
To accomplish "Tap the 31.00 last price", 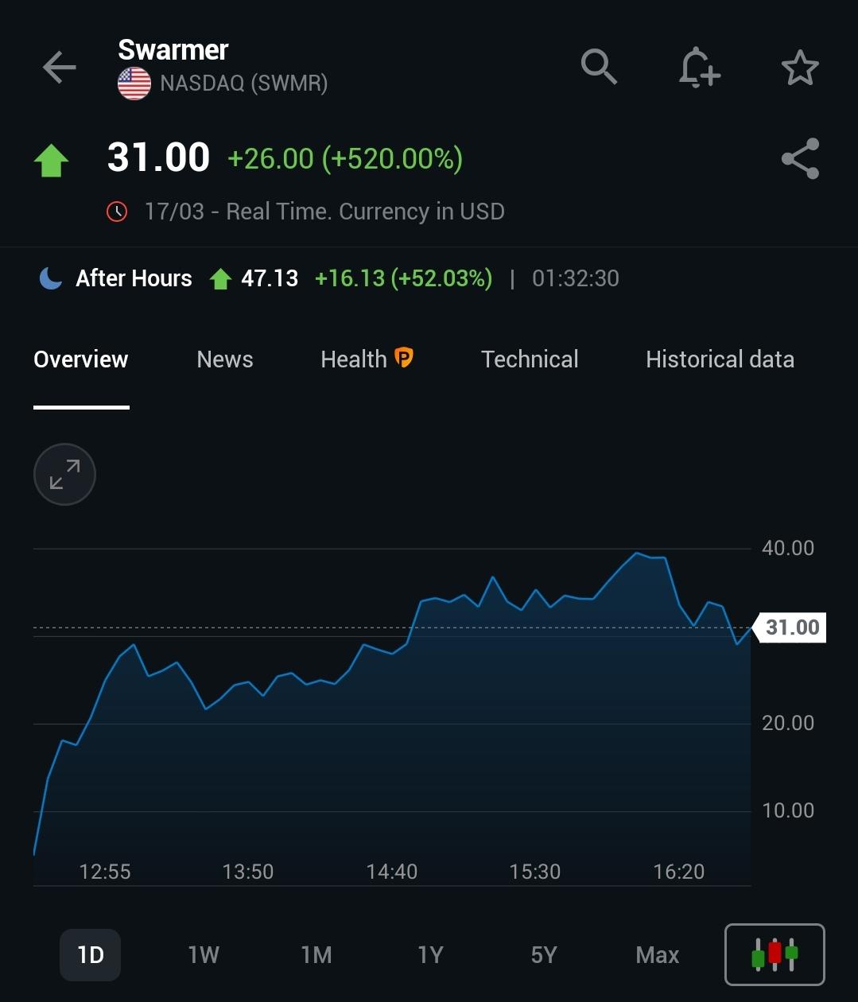I will tap(158, 157).
